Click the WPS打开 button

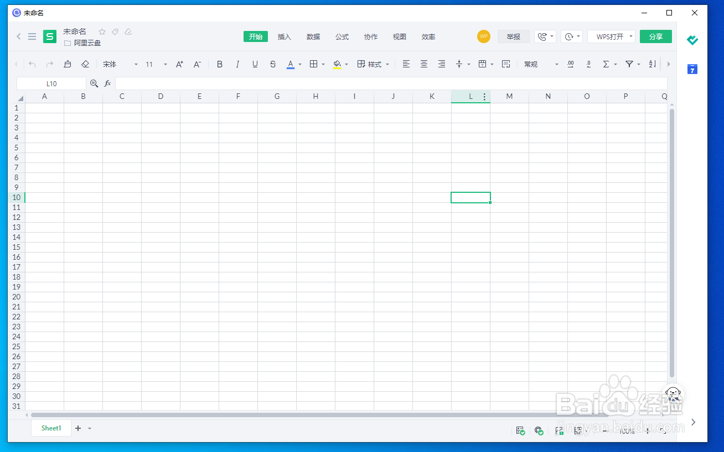611,36
